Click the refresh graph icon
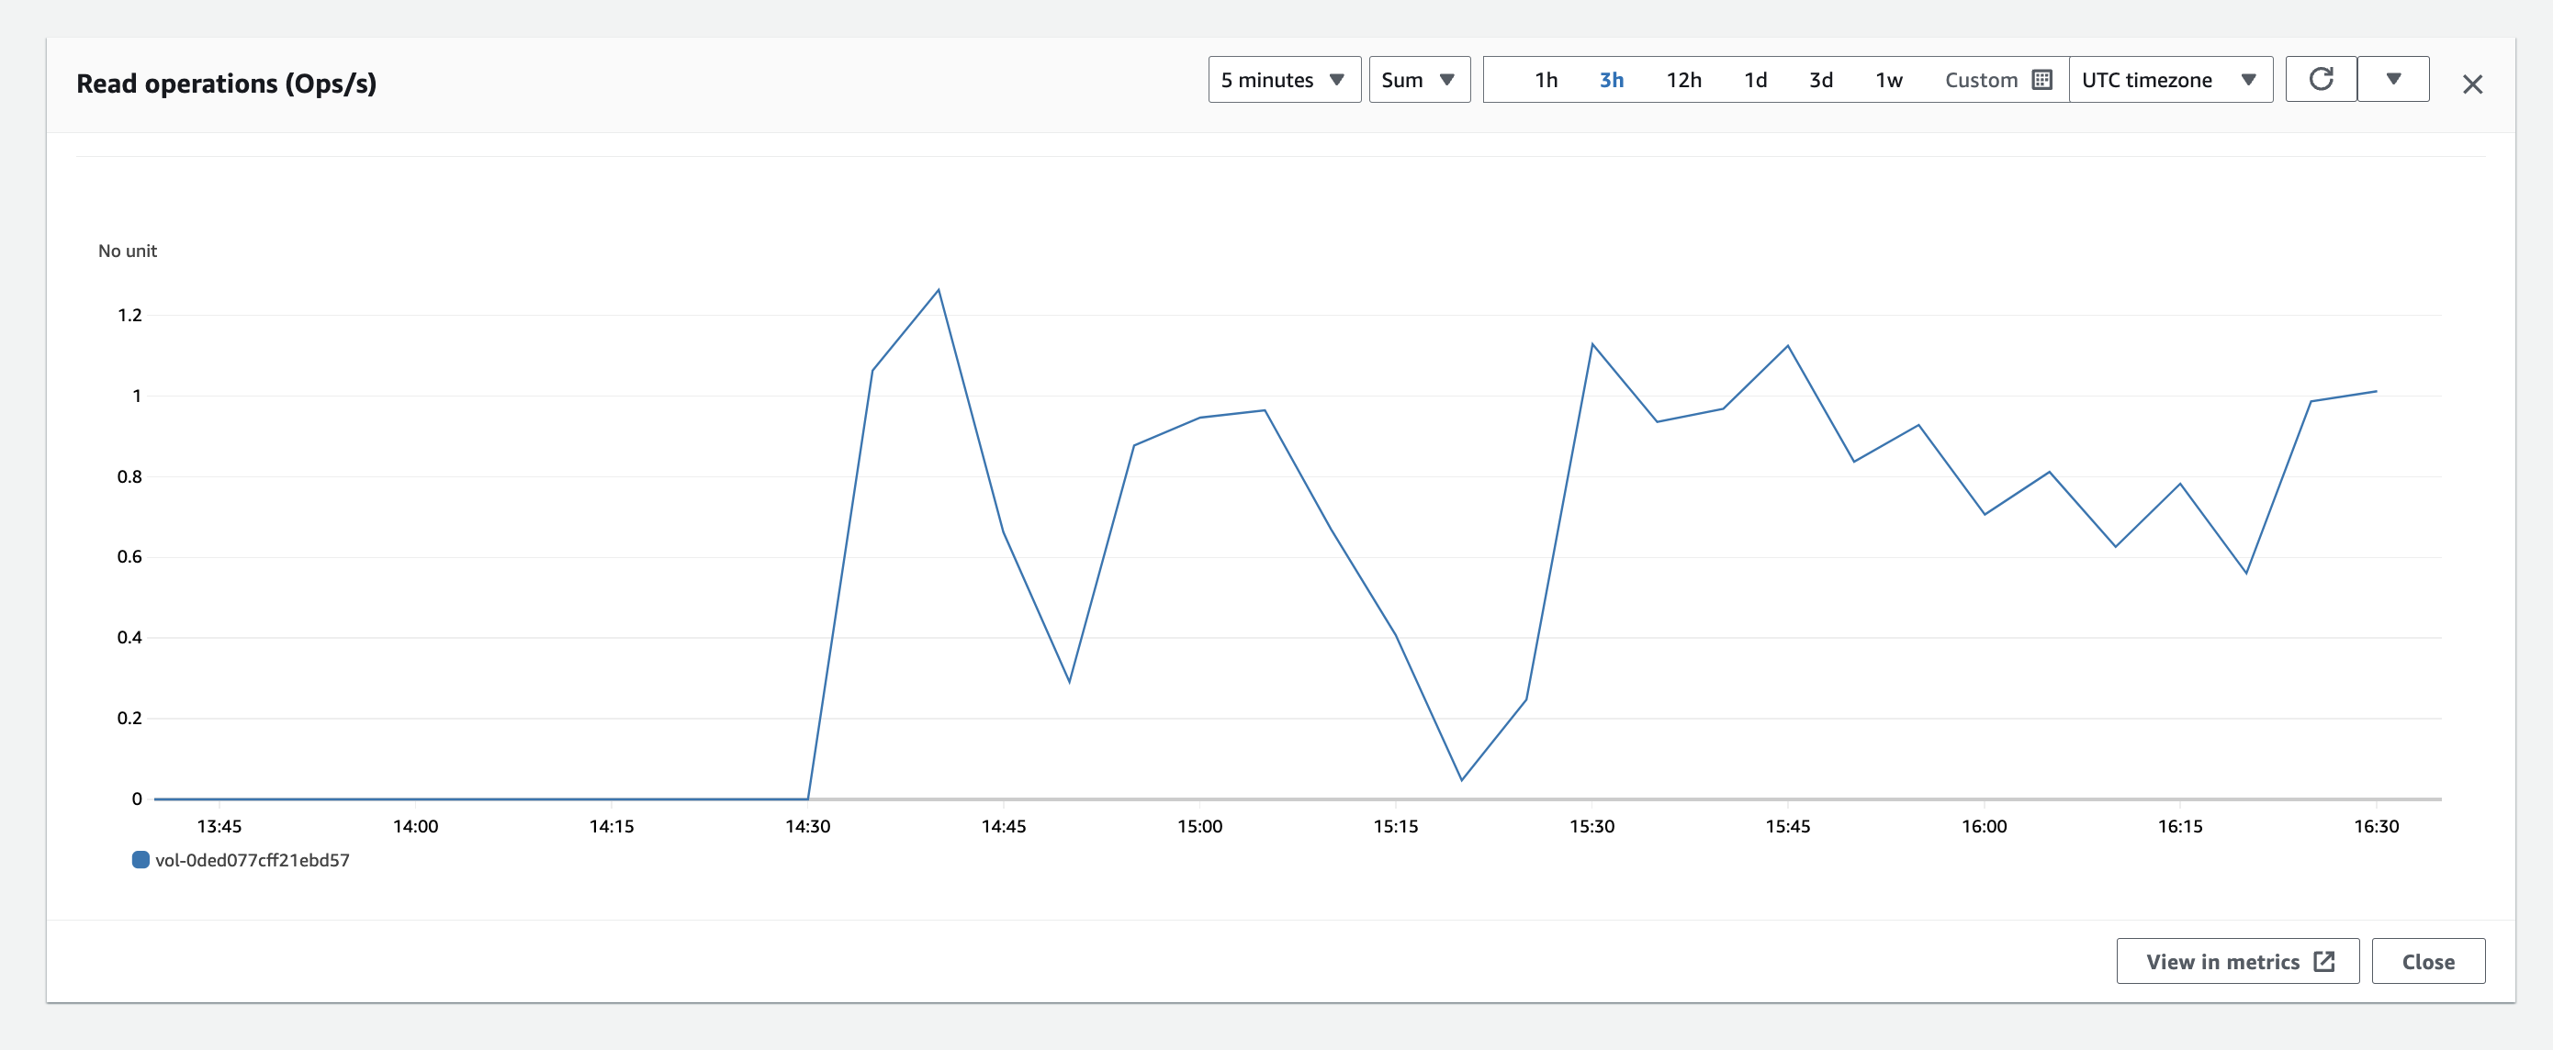The width and height of the screenshot is (2553, 1050). tap(2320, 79)
